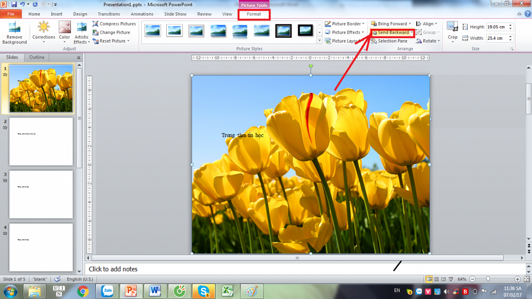This screenshot has height=299, width=532.
Task: Switch to the Outline pane tab
Action: pos(37,57)
